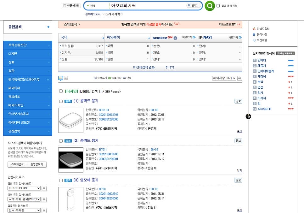Open 관련사이트 external link icon
The height and width of the screenshot is (213, 304).
24,177
